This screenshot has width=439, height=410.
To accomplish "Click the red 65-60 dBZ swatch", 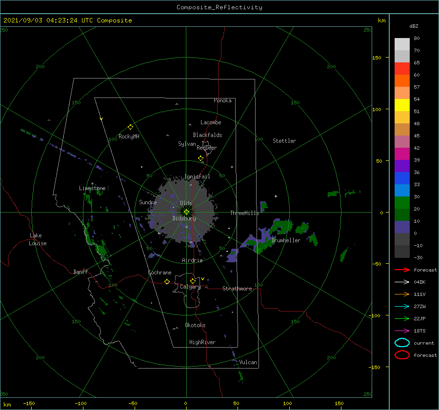I will 402,69.
